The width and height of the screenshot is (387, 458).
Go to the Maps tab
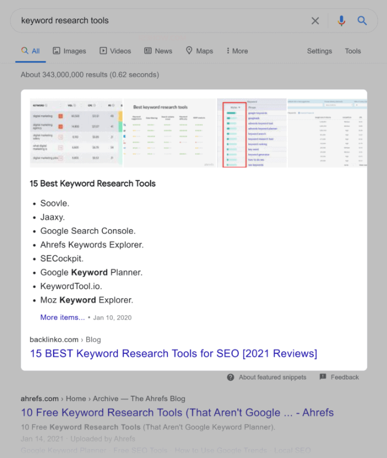[x=199, y=51]
